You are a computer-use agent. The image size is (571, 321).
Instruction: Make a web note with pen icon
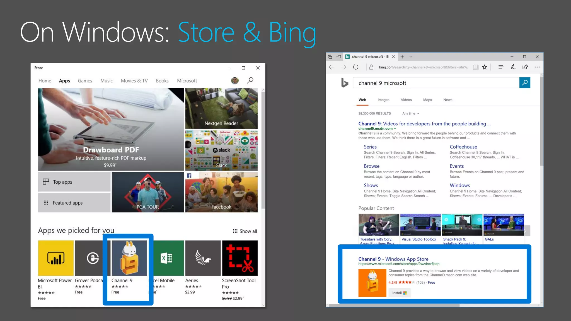tap(513, 67)
